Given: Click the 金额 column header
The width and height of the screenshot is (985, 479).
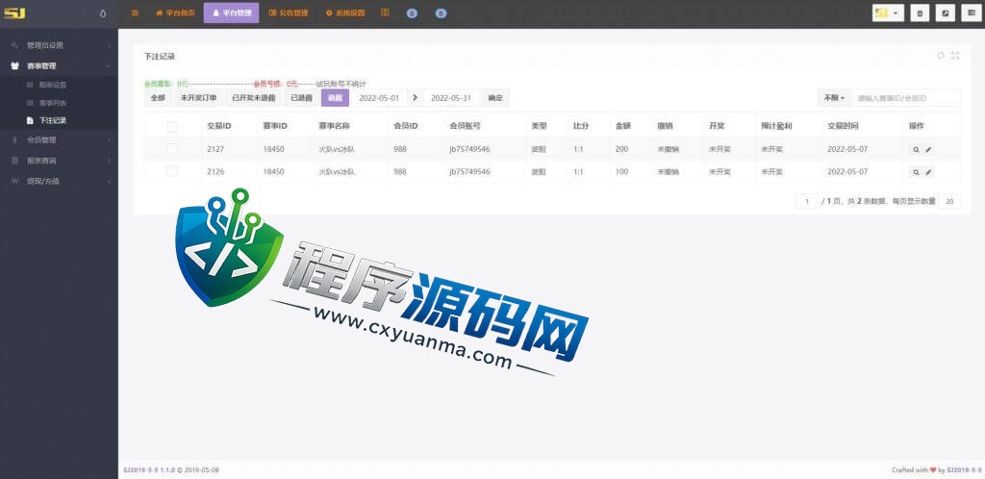Looking at the screenshot, I should (622, 126).
